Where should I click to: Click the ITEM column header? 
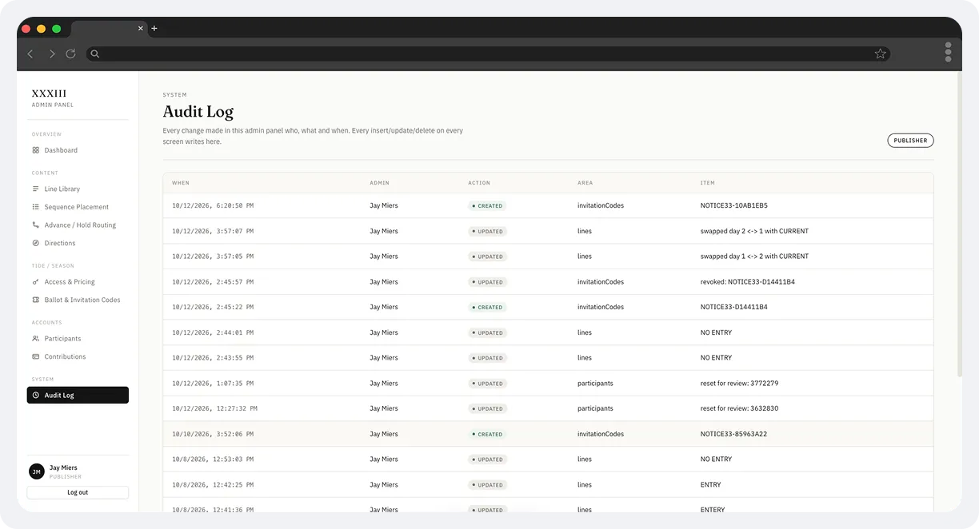[x=707, y=183]
